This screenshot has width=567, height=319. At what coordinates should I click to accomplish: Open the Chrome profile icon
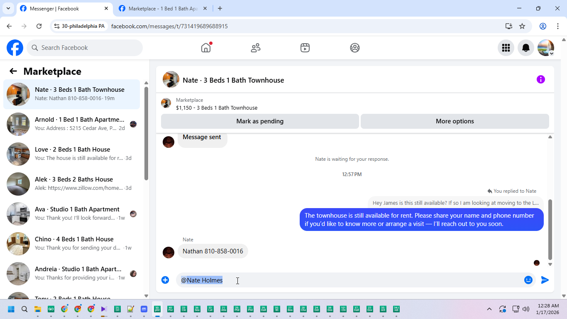543,26
